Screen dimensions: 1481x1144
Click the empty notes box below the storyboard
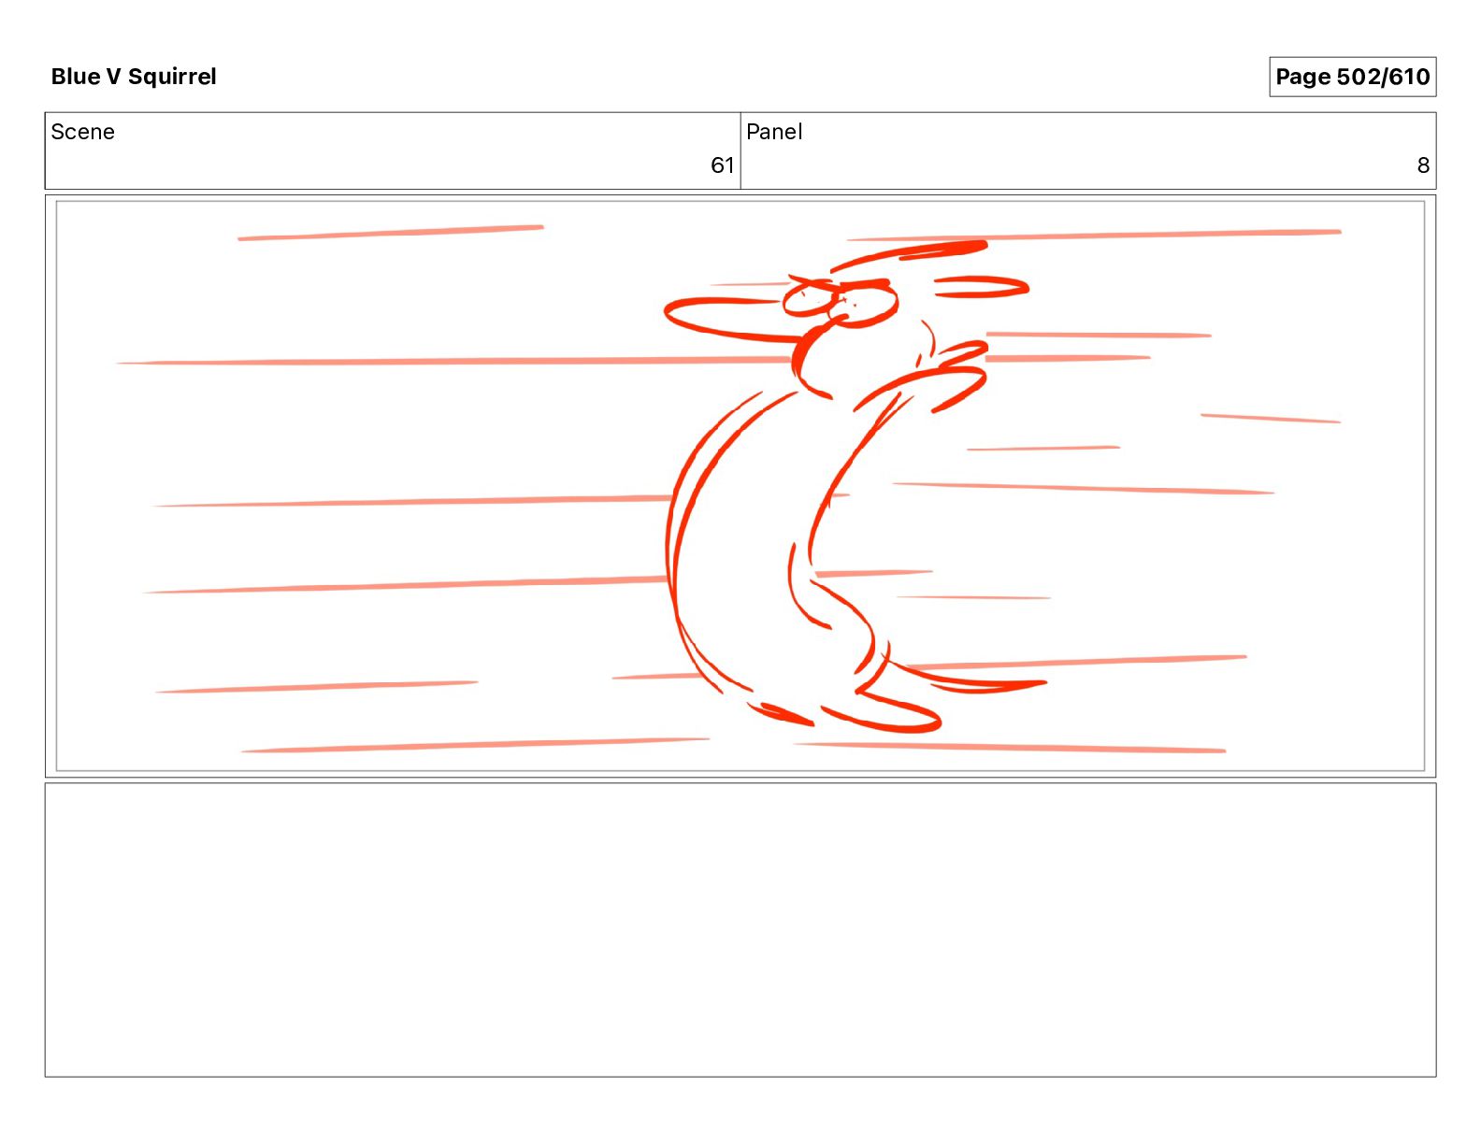tap(740, 930)
